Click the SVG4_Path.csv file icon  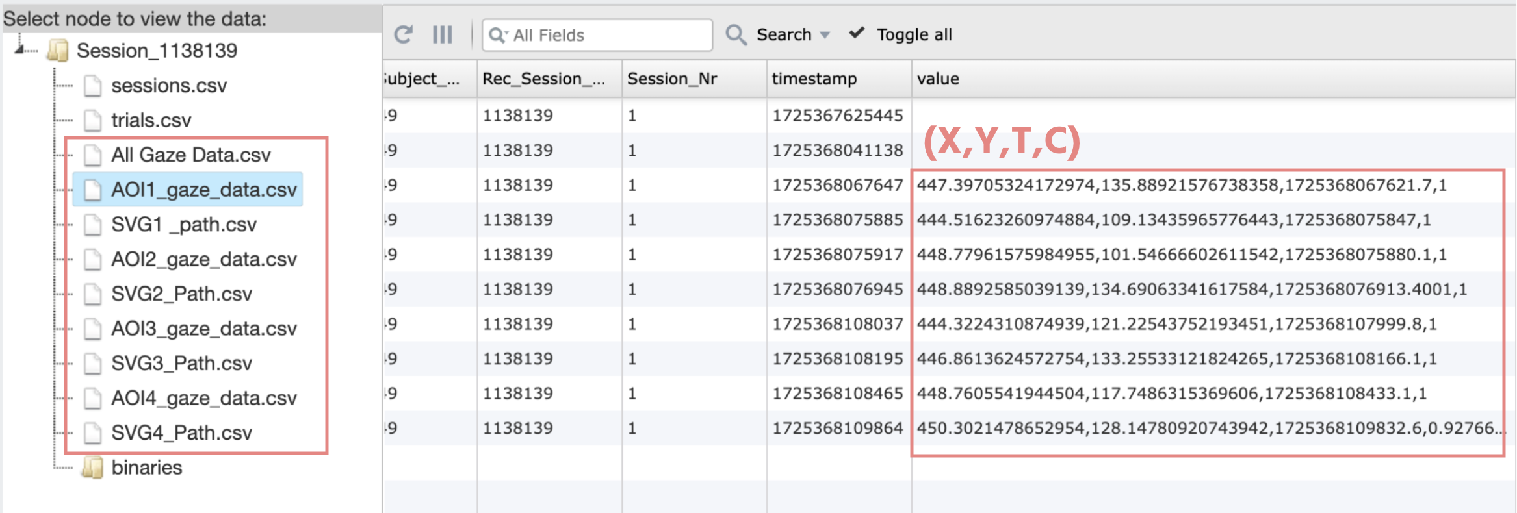pyautogui.click(x=93, y=433)
